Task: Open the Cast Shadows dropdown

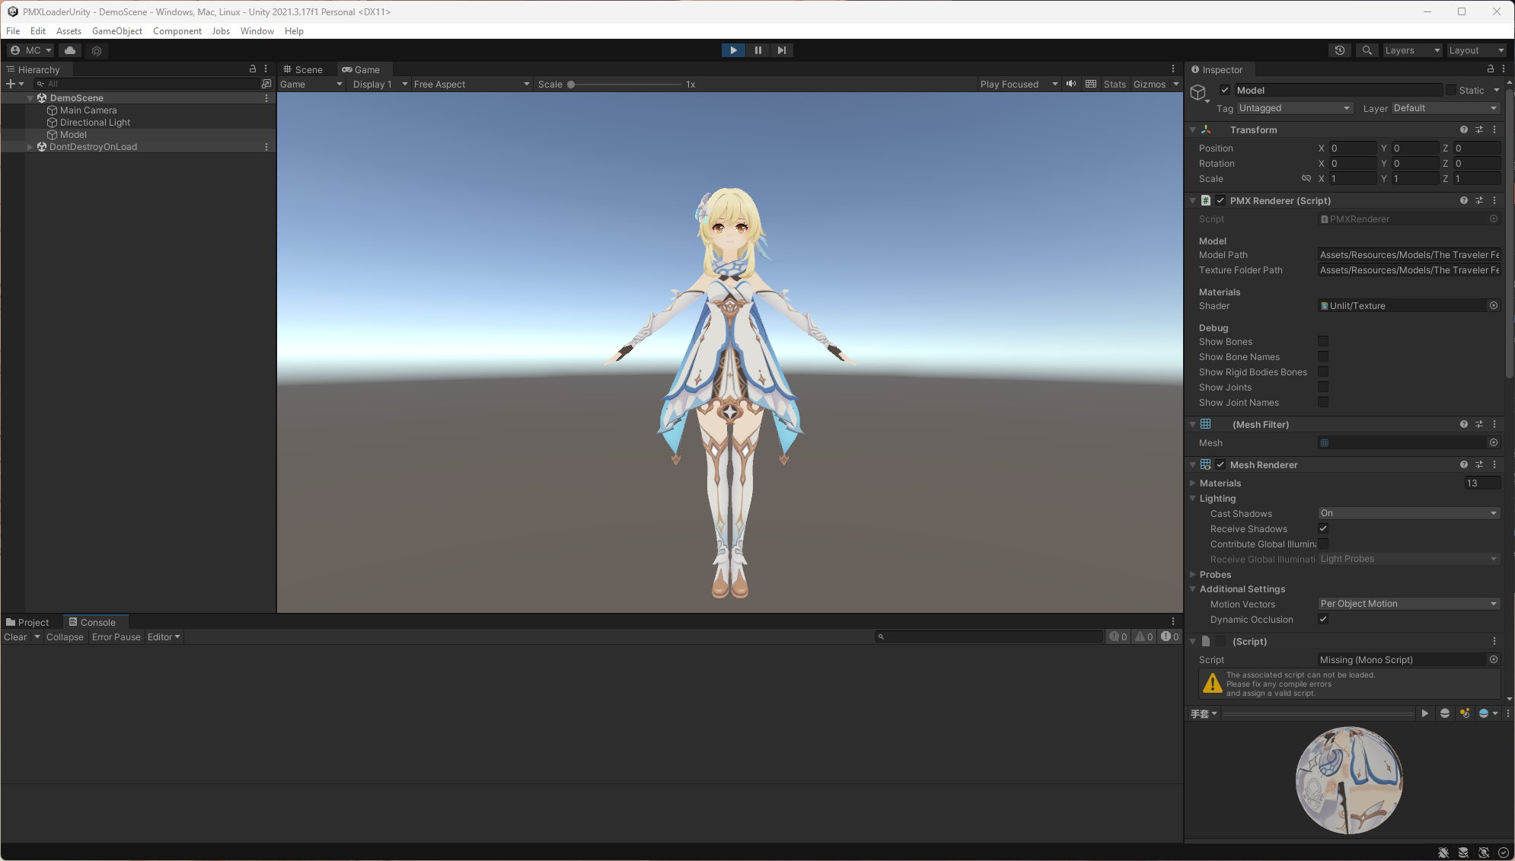Action: [x=1408, y=513]
